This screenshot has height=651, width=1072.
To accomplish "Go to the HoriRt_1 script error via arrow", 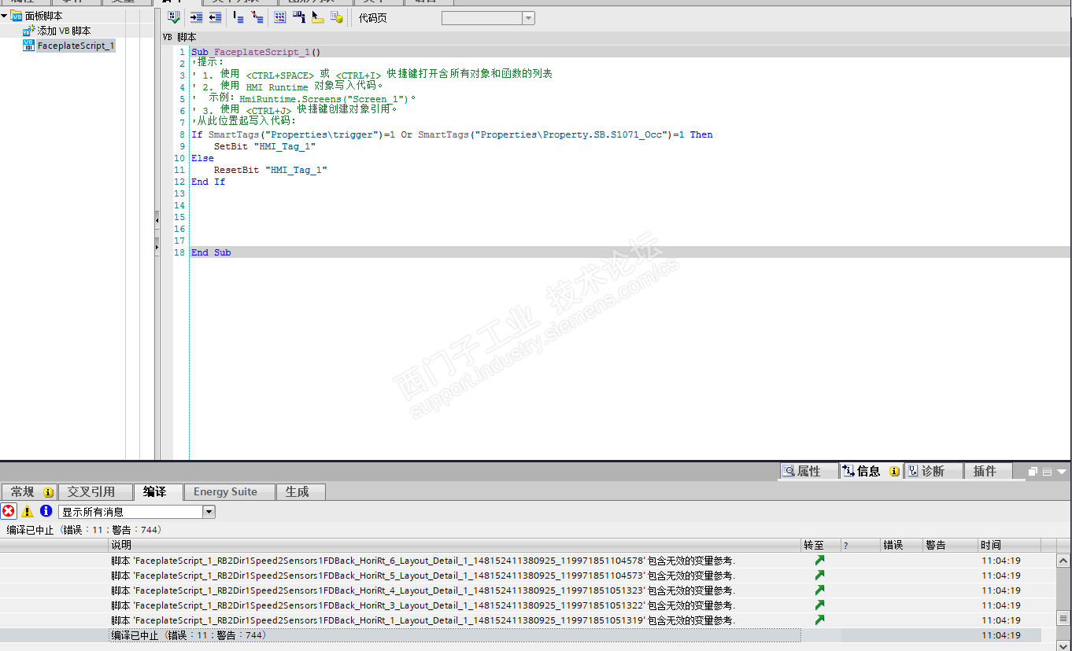I will [x=819, y=620].
